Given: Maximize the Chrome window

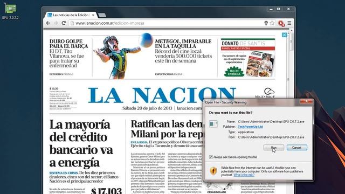Looking at the screenshot, I should coord(278,9).
